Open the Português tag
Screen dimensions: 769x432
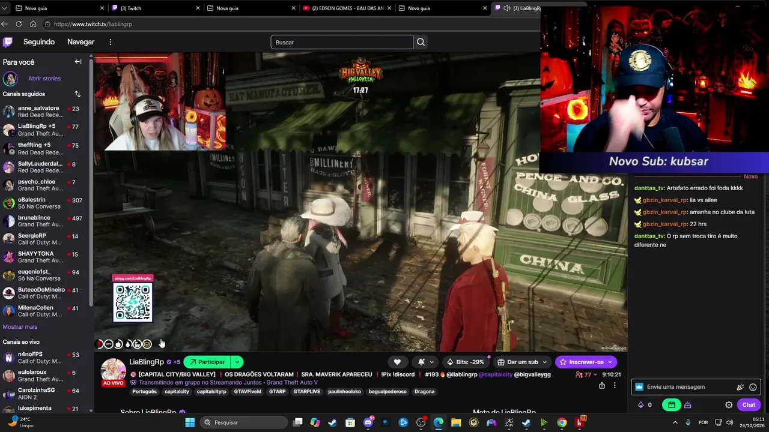coord(144,392)
